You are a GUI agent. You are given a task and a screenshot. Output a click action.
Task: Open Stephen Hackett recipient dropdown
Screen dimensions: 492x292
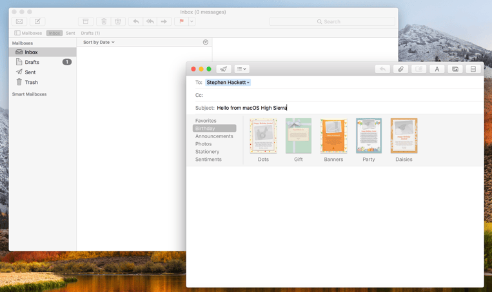248,82
